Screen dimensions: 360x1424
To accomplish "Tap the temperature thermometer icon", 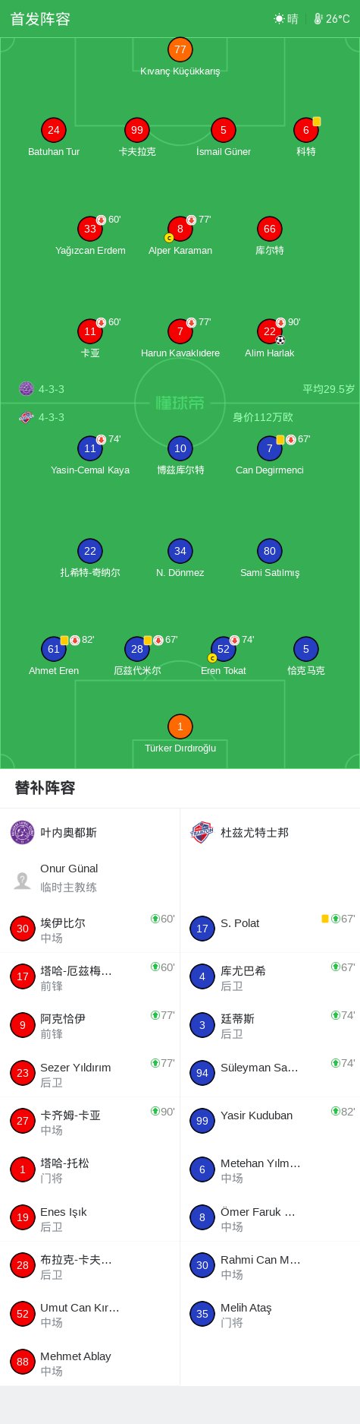I will (x=318, y=19).
